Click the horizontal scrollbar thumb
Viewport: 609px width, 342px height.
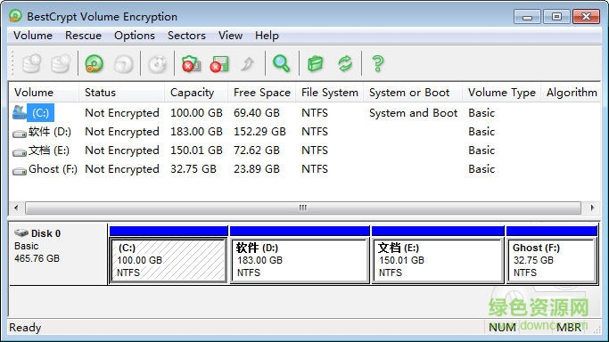coord(303,208)
